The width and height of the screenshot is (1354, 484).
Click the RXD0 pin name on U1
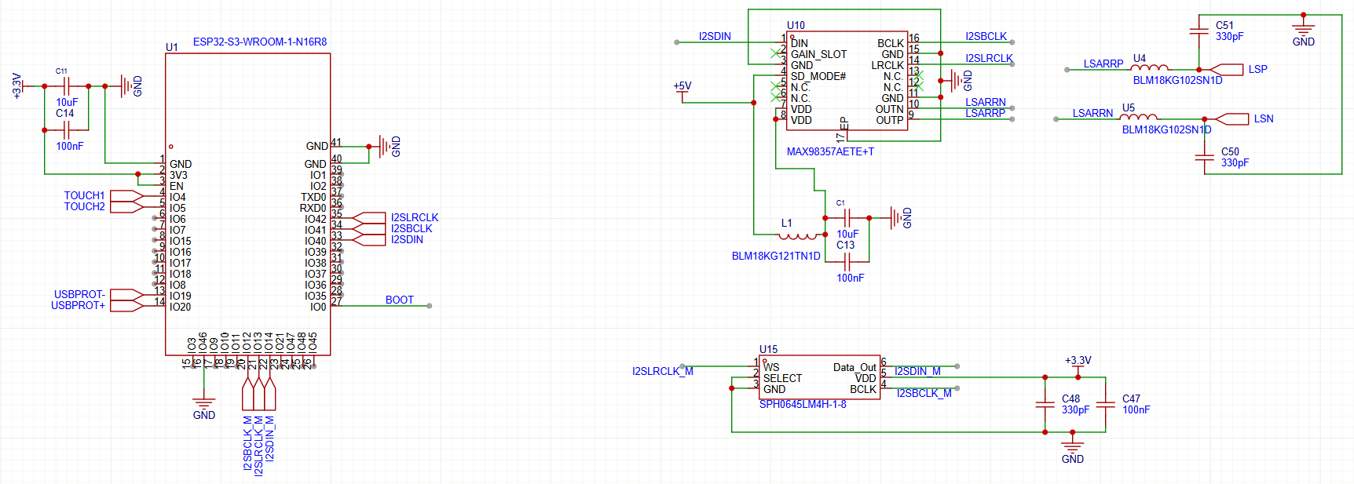(x=313, y=208)
